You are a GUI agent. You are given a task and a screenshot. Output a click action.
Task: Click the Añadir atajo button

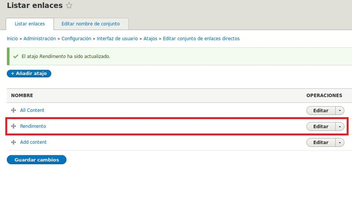coord(29,73)
